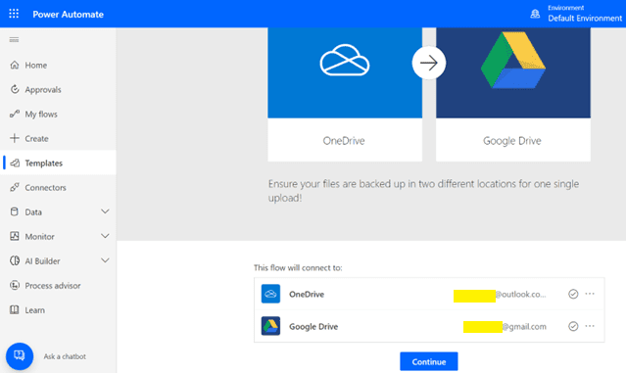
Task: Click the Process advisor icon
Action: [x=15, y=285]
